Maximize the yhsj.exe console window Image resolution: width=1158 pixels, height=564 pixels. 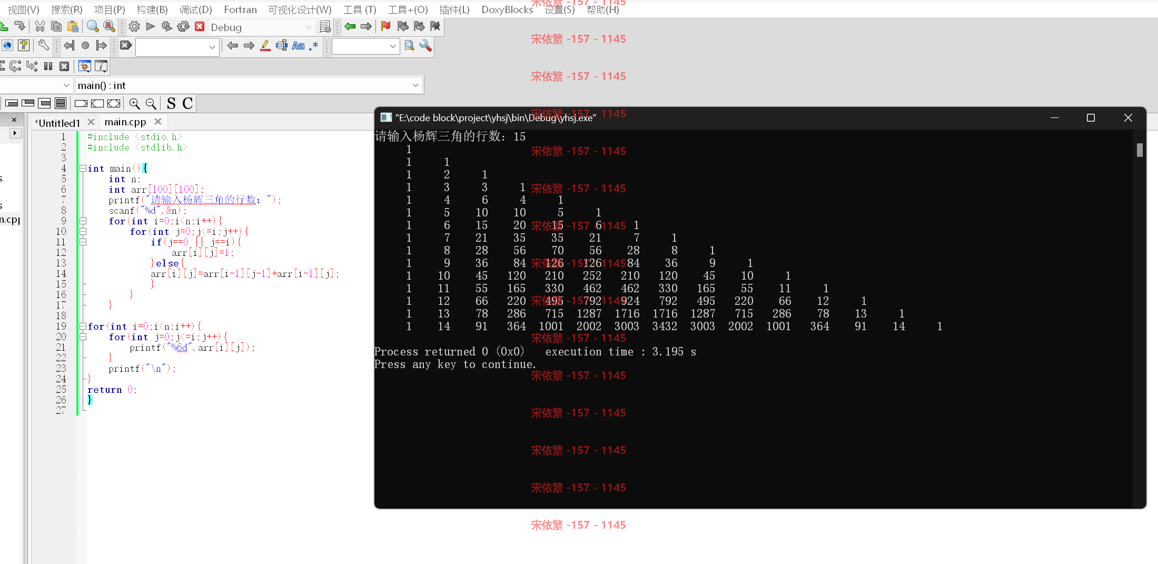tap(1091, 118)
